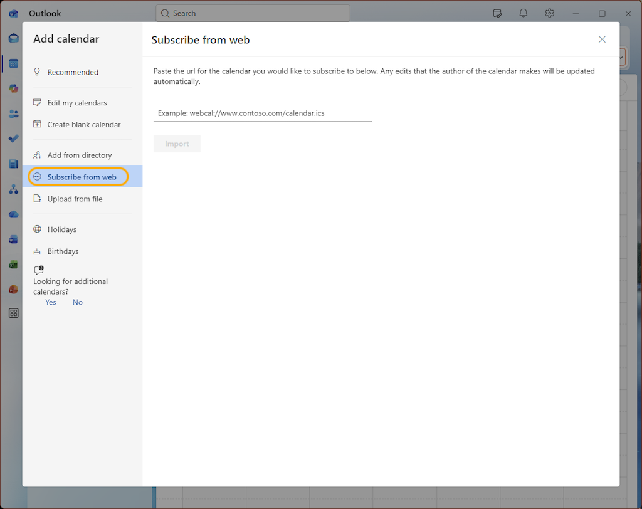
Task: Open OneDrive from the app rail
Action: 13,214
